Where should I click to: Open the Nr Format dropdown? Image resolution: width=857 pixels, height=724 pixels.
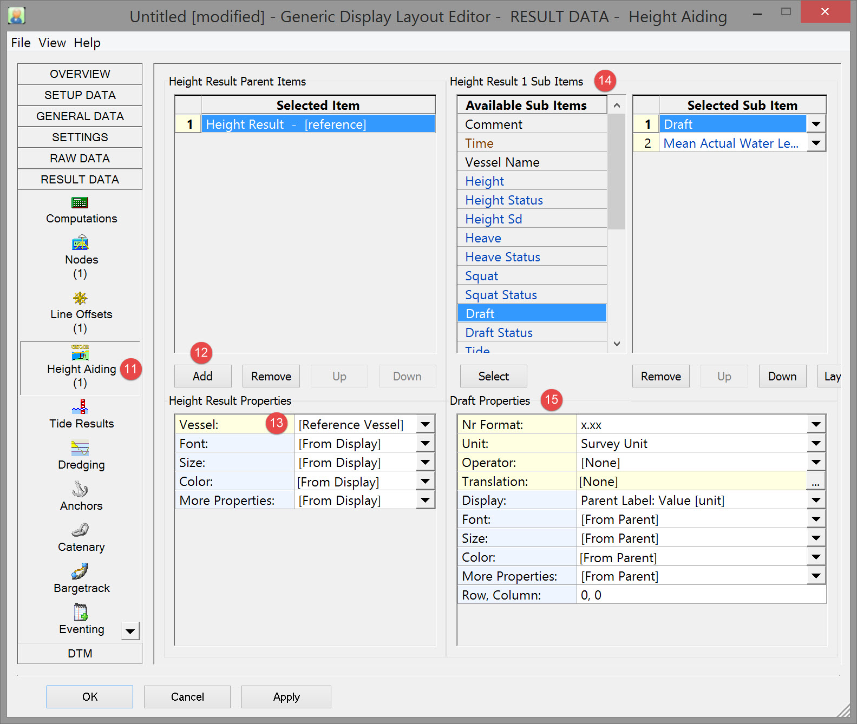pos(816,425)
